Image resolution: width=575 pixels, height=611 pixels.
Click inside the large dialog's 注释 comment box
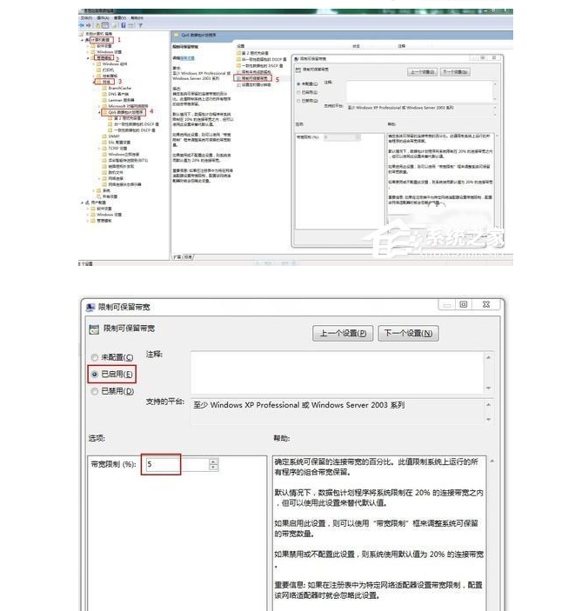338,373
